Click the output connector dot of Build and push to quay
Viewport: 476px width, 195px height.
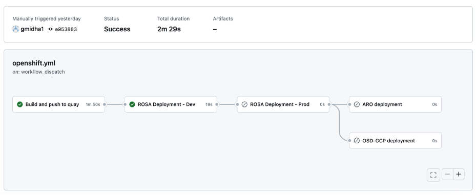pos(105,104)
